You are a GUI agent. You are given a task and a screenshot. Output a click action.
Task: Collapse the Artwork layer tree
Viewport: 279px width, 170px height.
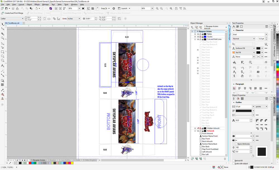195,131
